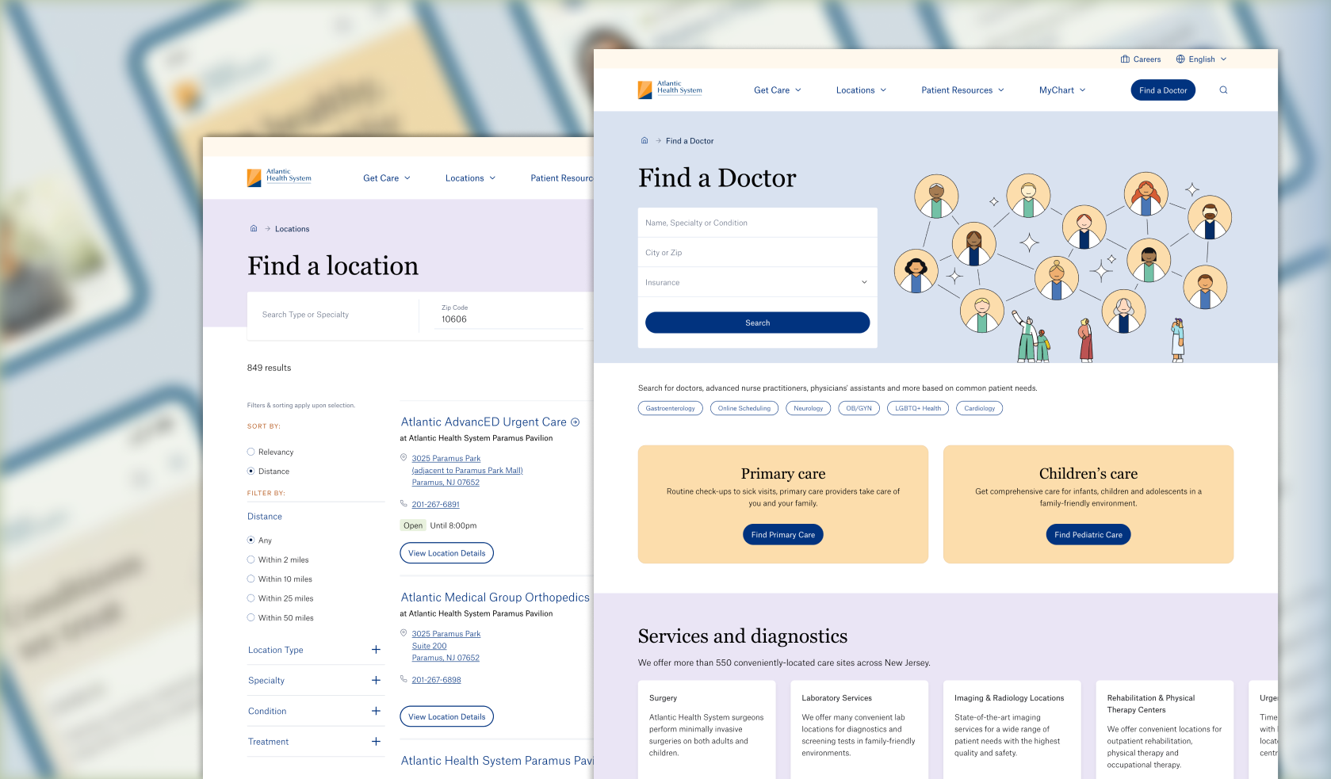Open Atlantic Health System Paramus Pavilion title link
Viewport: 1331px width, 779px height.
click(x=497, y=761)
